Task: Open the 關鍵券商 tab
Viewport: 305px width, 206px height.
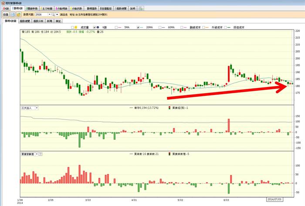Action: pos(32,9)
